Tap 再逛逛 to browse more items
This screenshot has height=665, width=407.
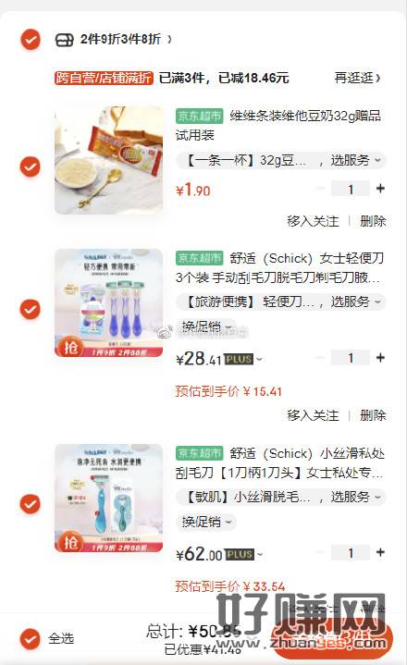click(357, 78)
